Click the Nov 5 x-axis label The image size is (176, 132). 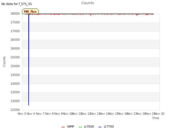coord(22,114)
